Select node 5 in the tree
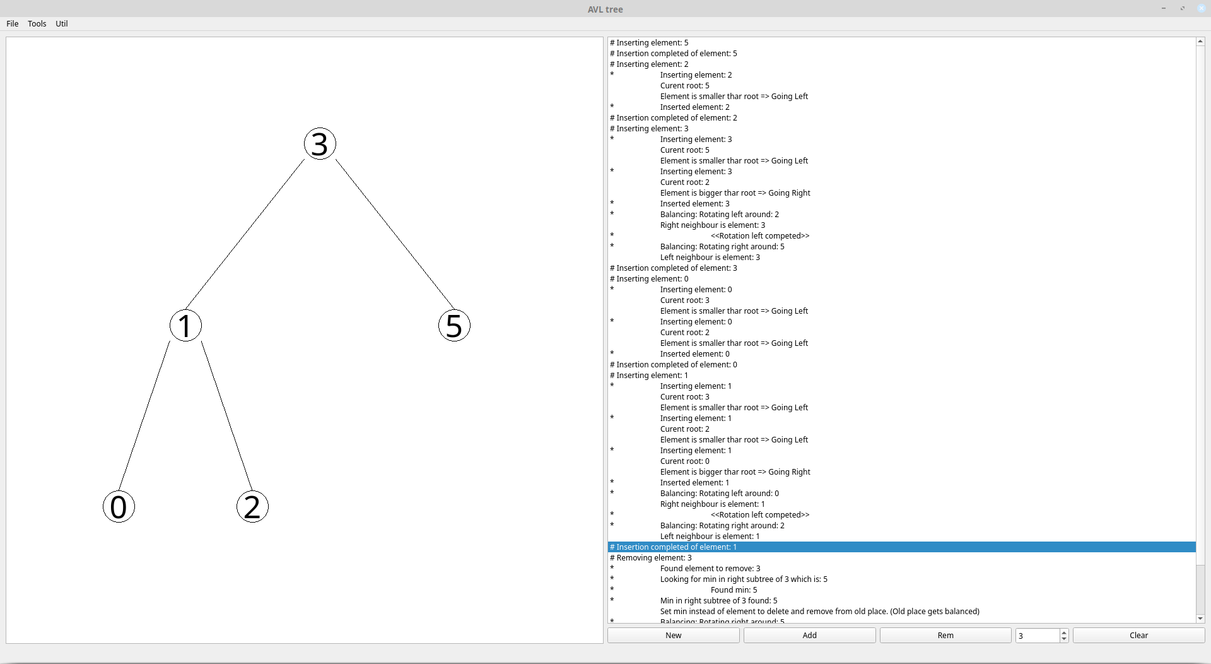 [x=454, y=326]
